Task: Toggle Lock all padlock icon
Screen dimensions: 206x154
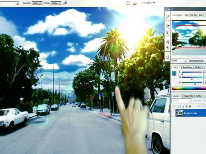Action: click(x=190, y=106)
